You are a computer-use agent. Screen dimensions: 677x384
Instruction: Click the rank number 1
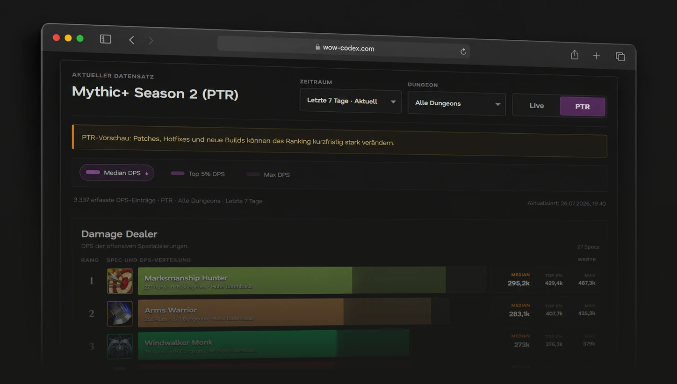(92, 281)
